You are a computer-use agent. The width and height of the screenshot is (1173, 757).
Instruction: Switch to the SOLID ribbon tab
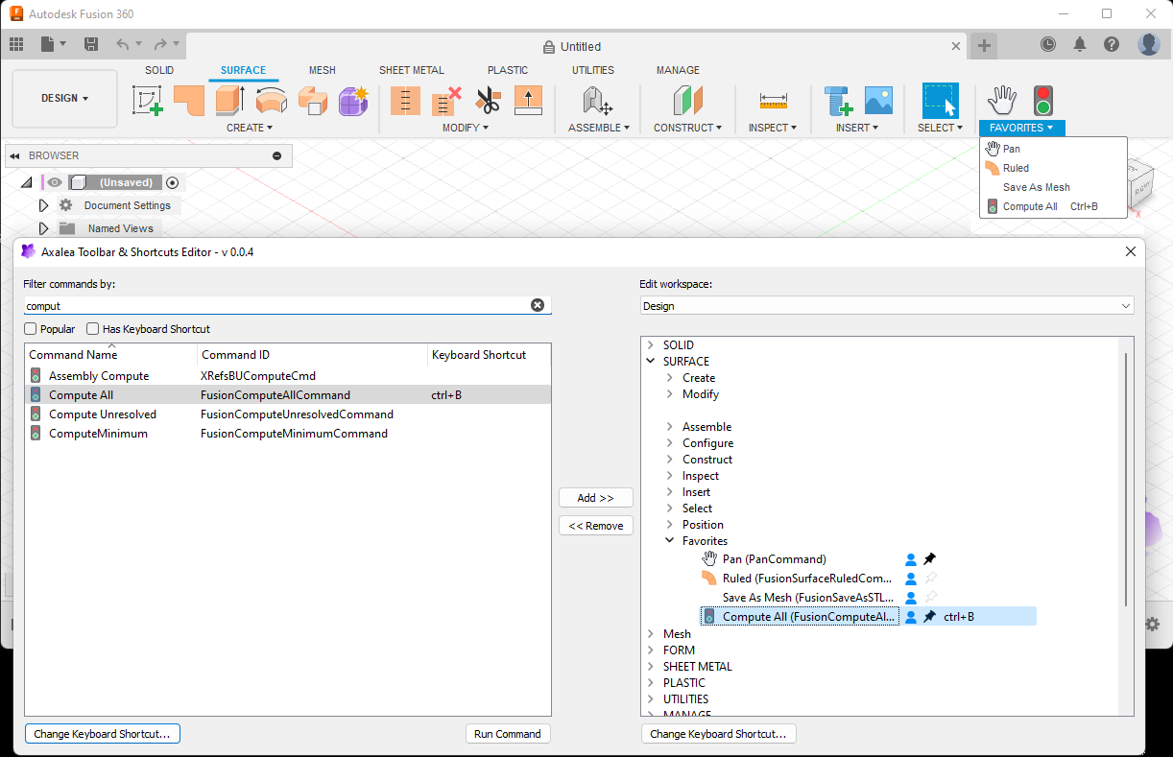pos(159,70)
